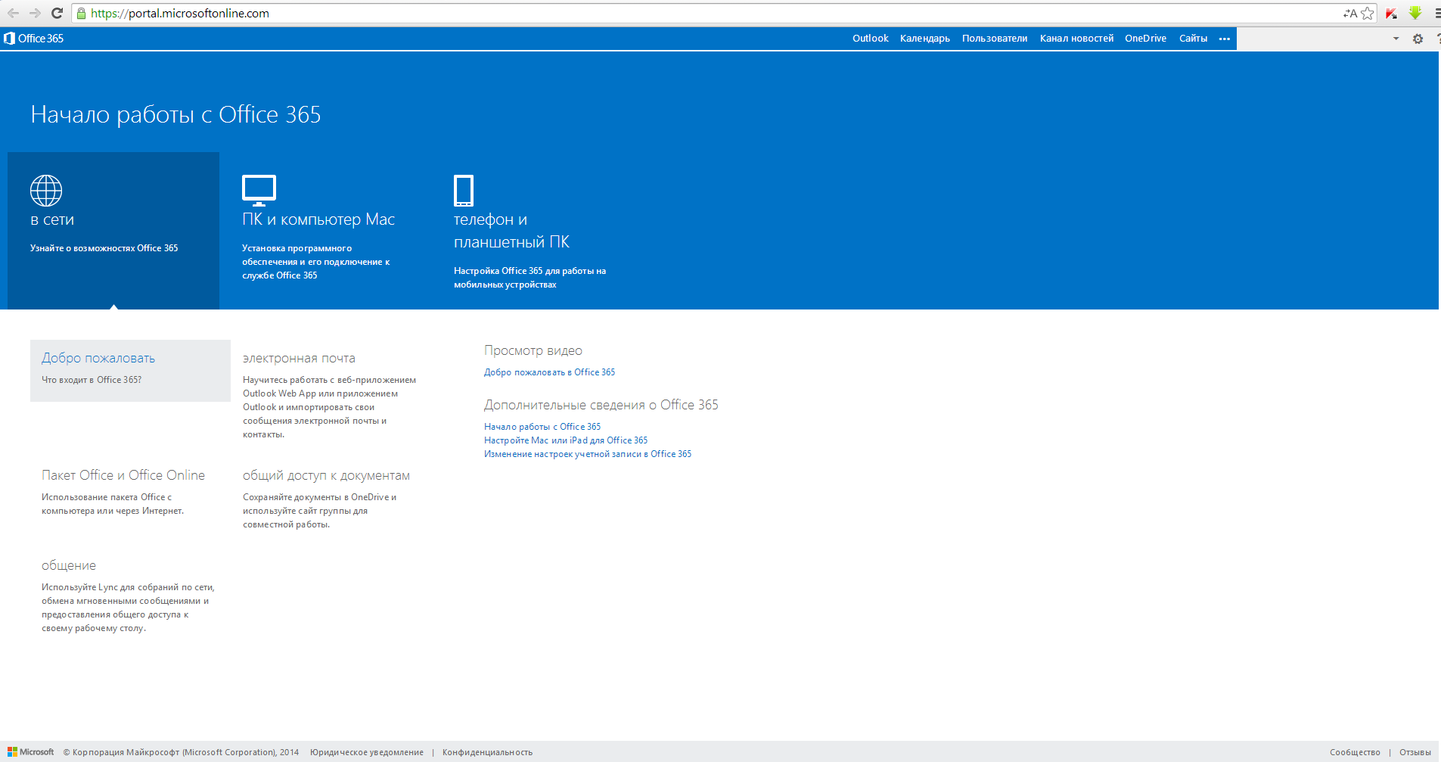Open Сайты in the top navigation

pyautogui.click(x=1193, y=39)
